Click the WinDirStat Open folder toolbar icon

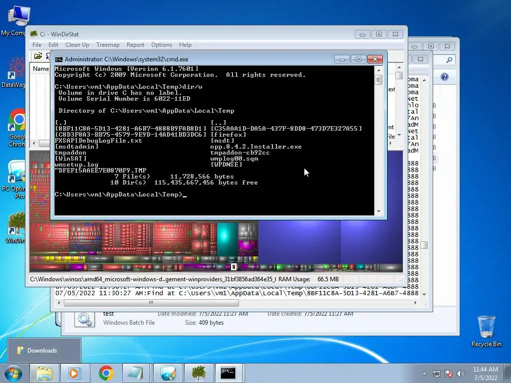[x=38, y=56]
